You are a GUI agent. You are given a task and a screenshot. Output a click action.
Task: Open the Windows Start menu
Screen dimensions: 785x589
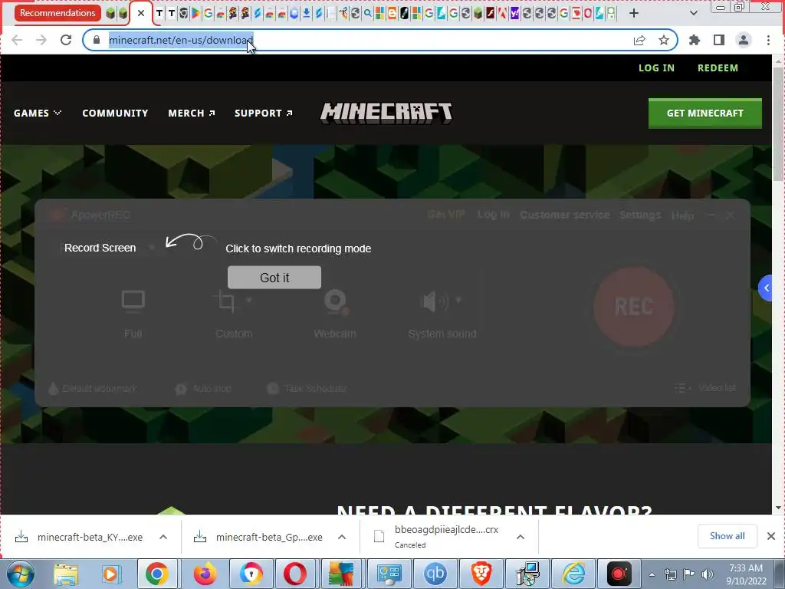(x=19, y=574)
